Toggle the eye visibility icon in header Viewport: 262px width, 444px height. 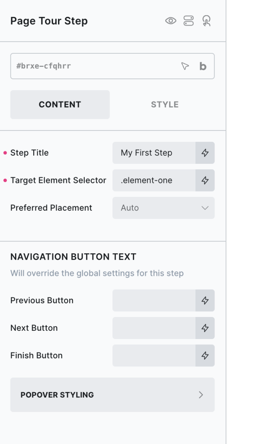point(171,21)
